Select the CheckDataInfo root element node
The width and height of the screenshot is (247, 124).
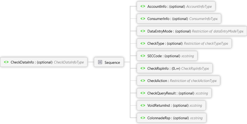tap(31, 63)
